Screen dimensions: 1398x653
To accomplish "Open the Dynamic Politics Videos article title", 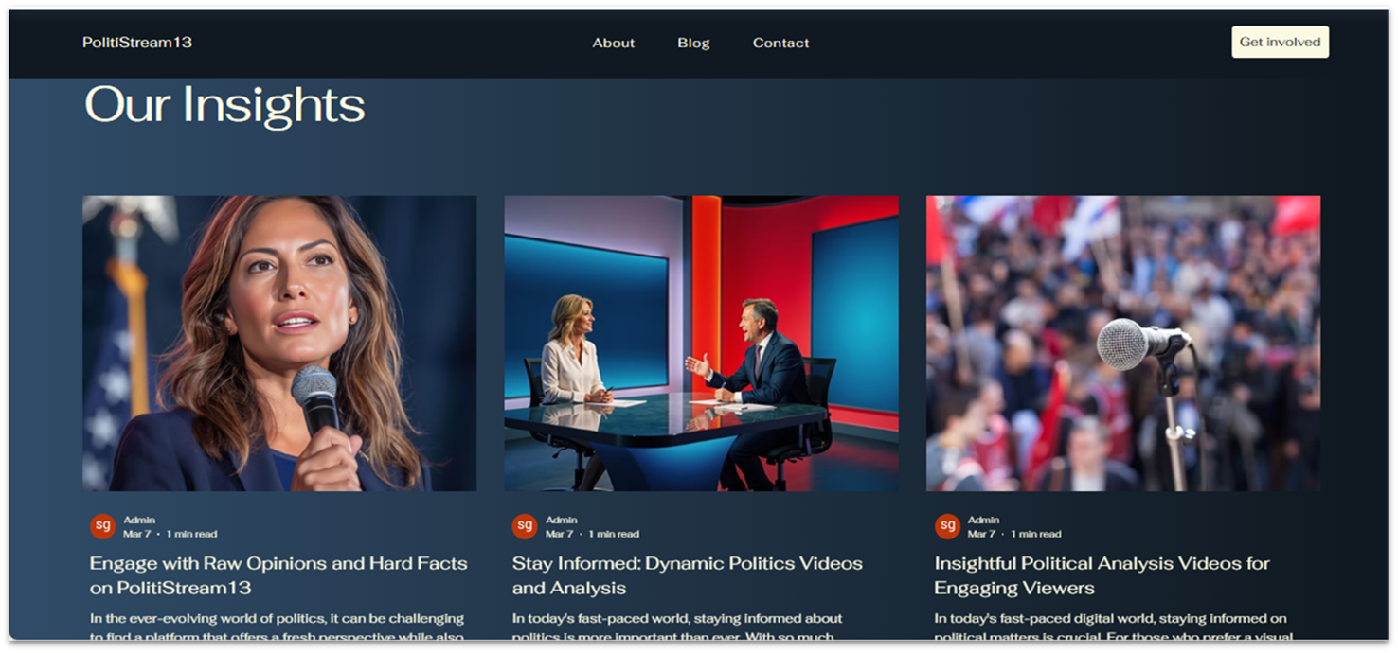I will click(x=687, y=574).
